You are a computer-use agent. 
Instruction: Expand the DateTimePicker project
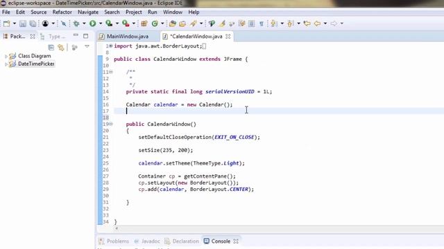click(6, 64)
